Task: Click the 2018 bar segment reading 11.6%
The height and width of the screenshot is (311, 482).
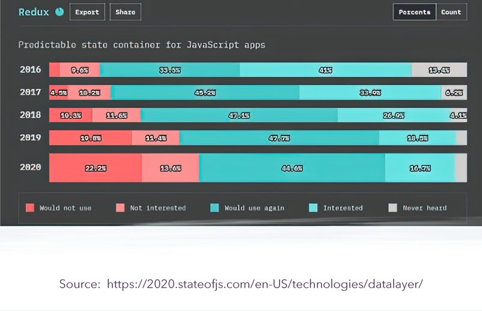Action: point(117,115)
